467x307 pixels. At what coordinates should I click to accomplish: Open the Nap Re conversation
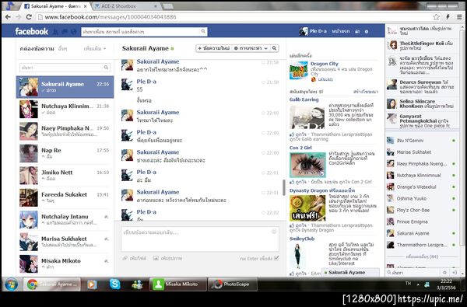click(65, 153)
